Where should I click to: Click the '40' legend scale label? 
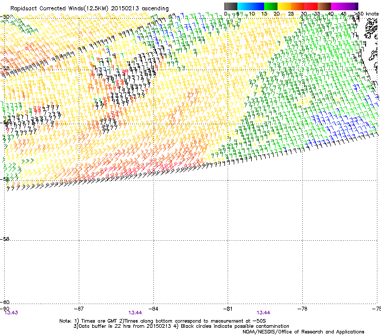[x=331, y=14]
